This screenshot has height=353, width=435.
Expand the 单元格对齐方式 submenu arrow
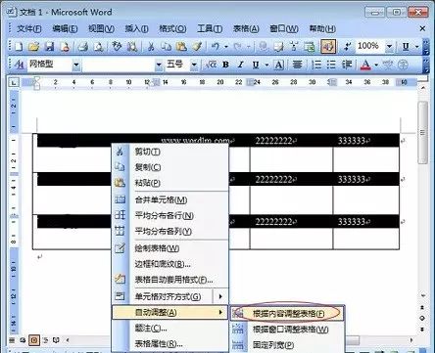pos(220,296)
